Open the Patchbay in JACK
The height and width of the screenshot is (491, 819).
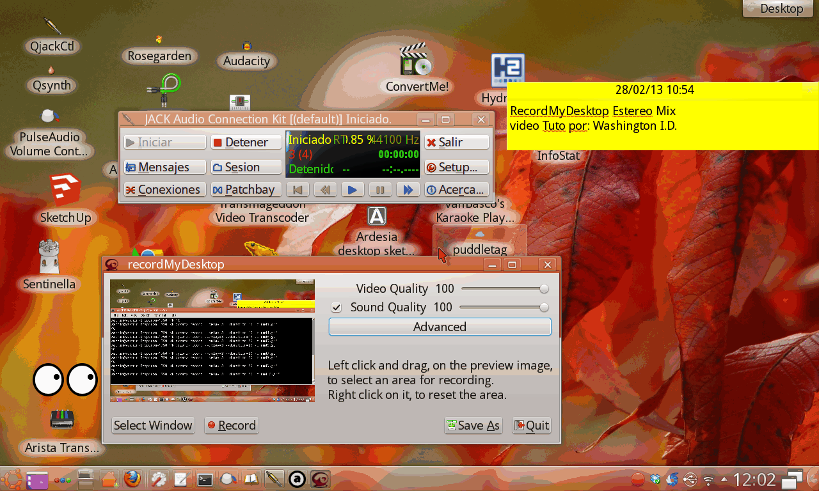click(x=246, y=189)
